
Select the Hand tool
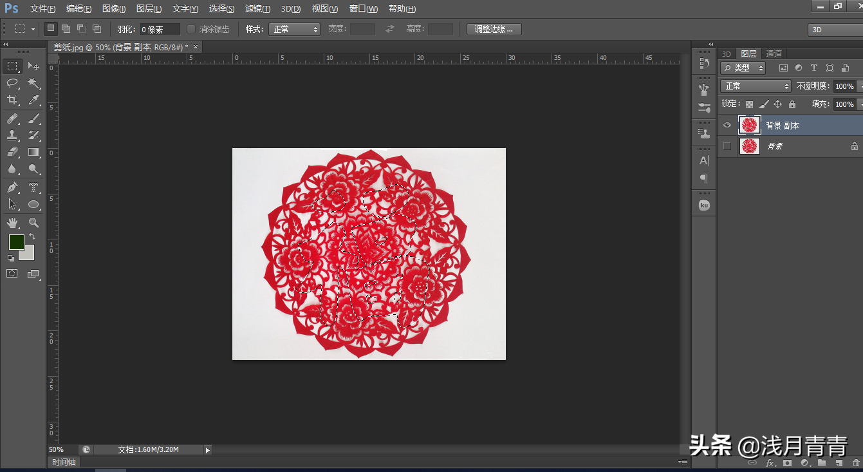(12, 223)
